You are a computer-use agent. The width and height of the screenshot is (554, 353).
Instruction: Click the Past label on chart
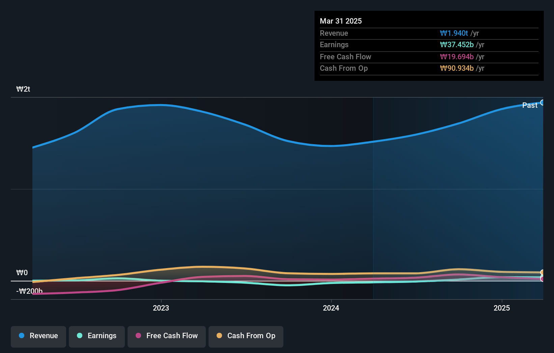tap(530, 105)
